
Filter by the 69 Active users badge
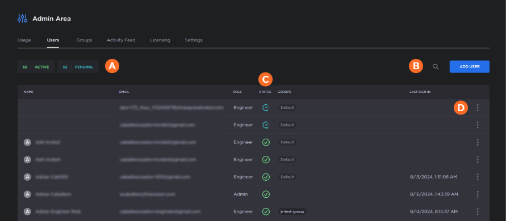point(36,67)
